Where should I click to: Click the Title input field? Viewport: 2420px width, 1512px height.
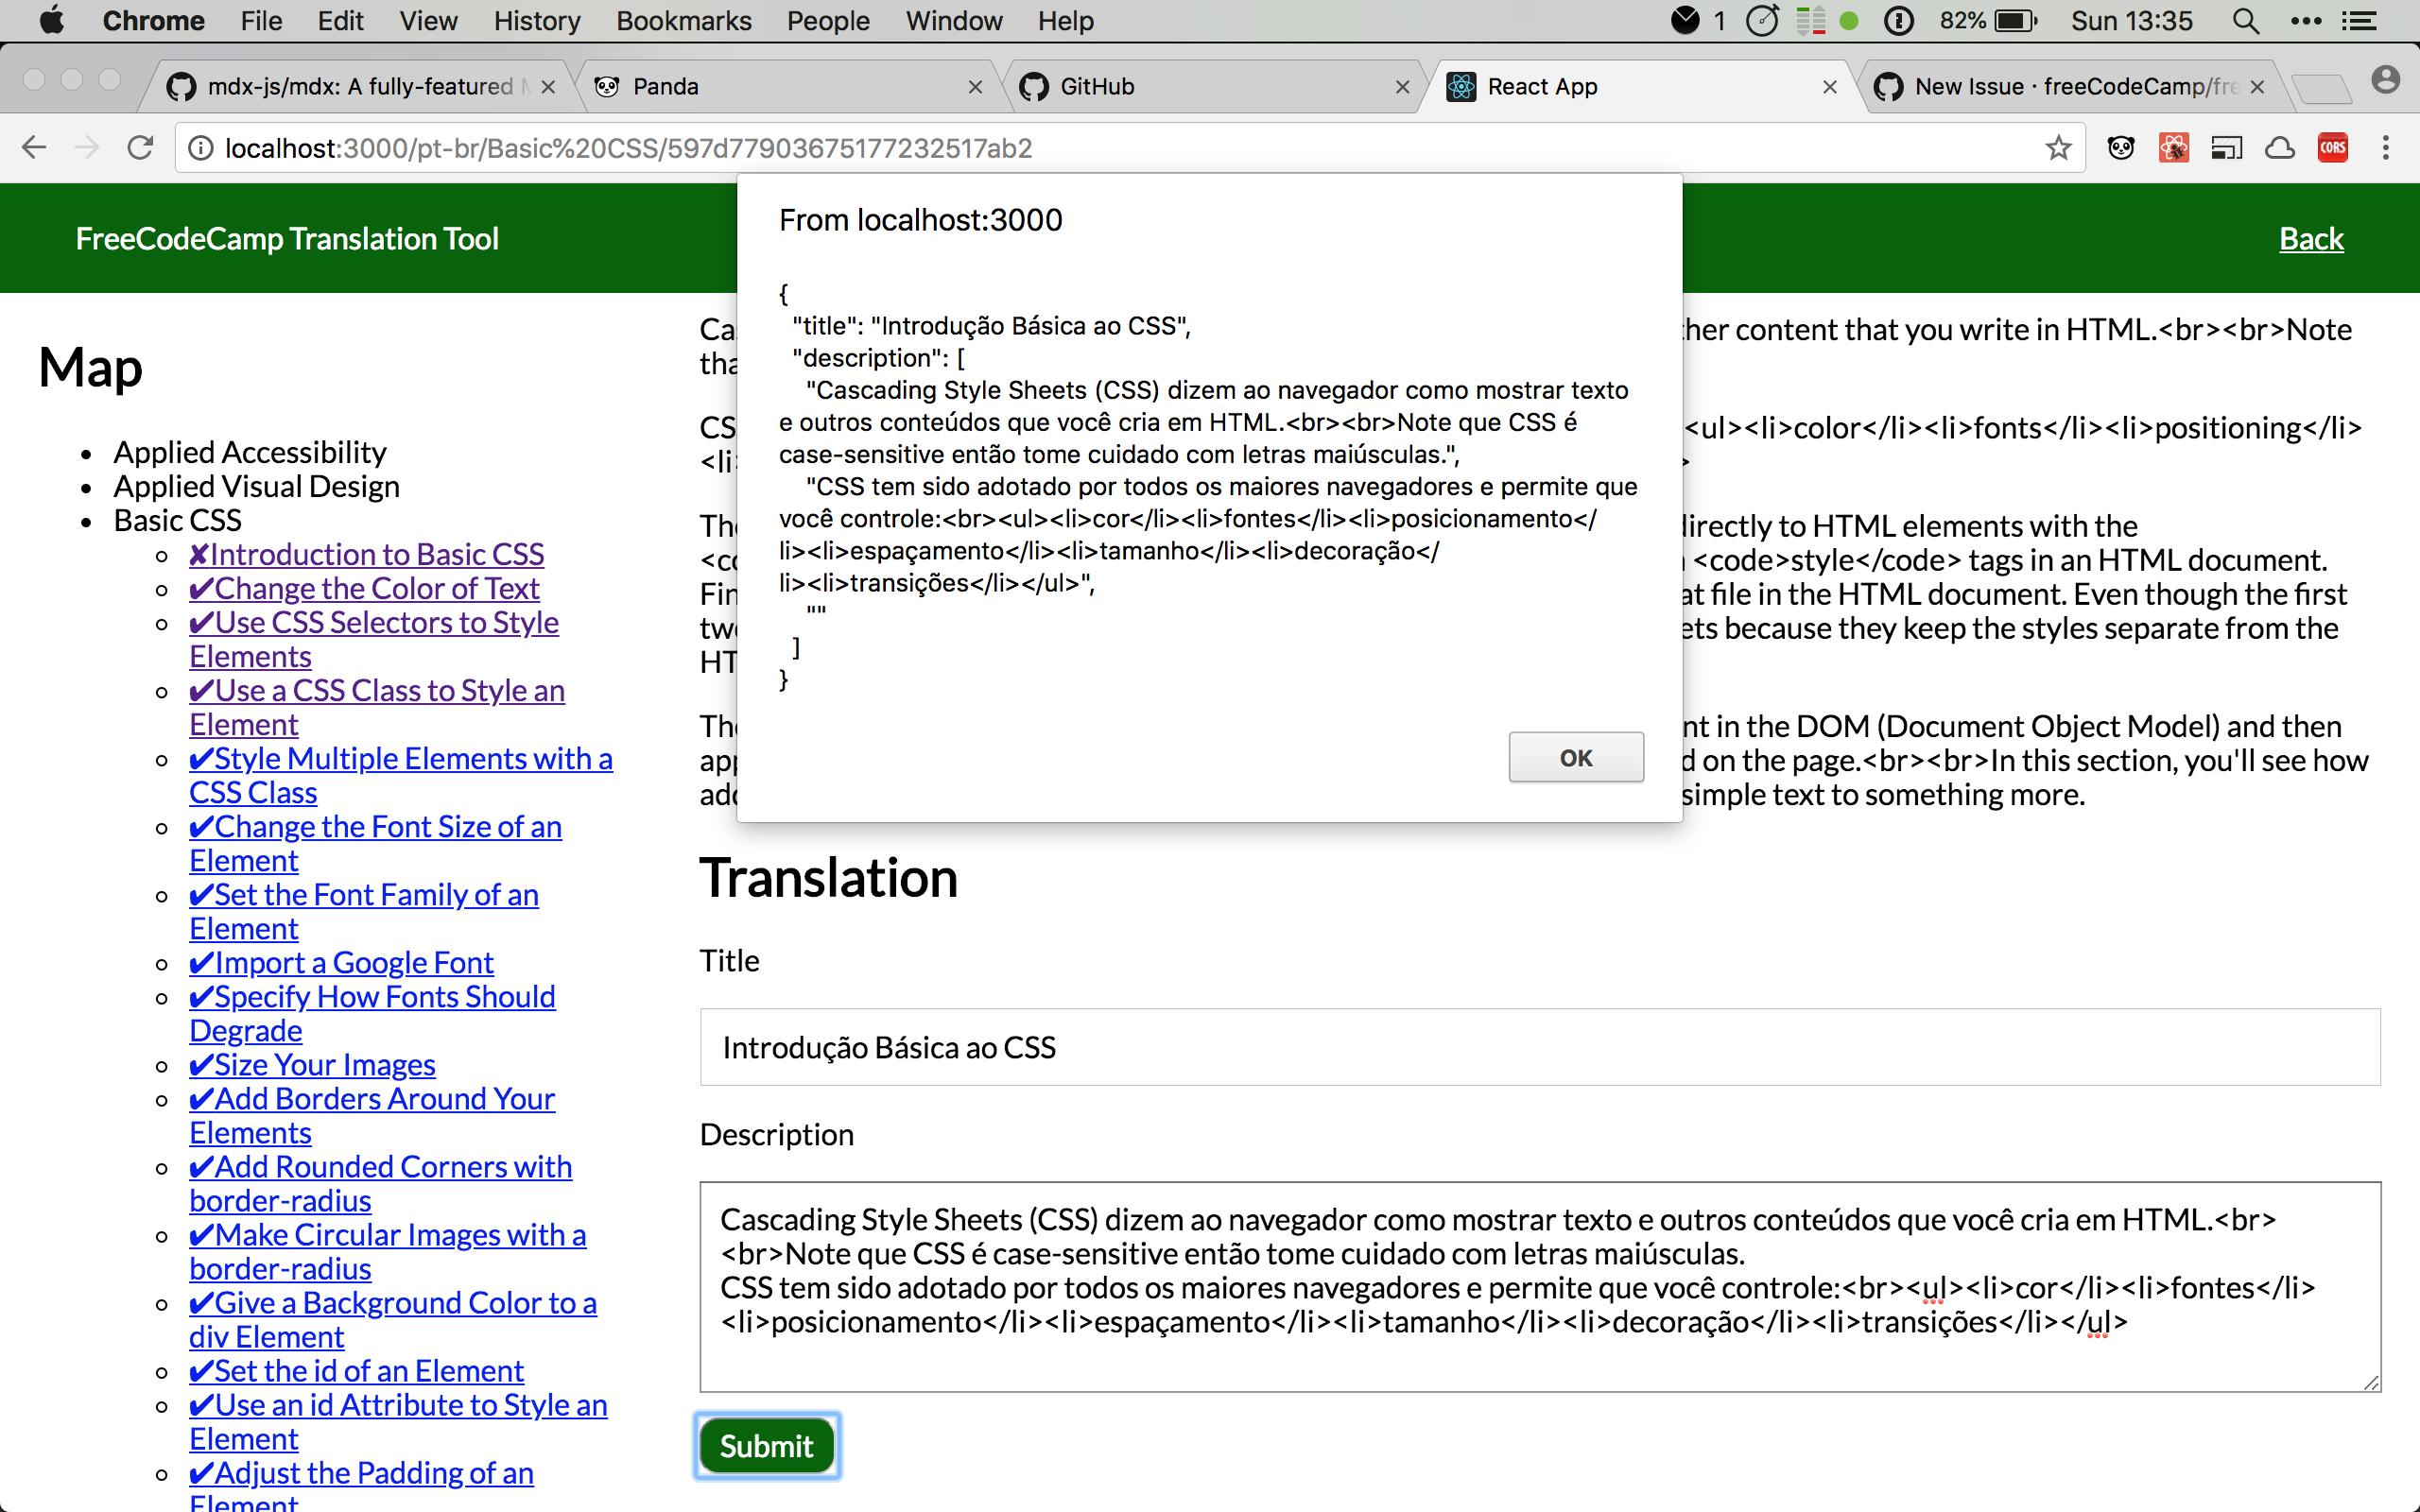pyautogui.click(x=1540, y=1047)
